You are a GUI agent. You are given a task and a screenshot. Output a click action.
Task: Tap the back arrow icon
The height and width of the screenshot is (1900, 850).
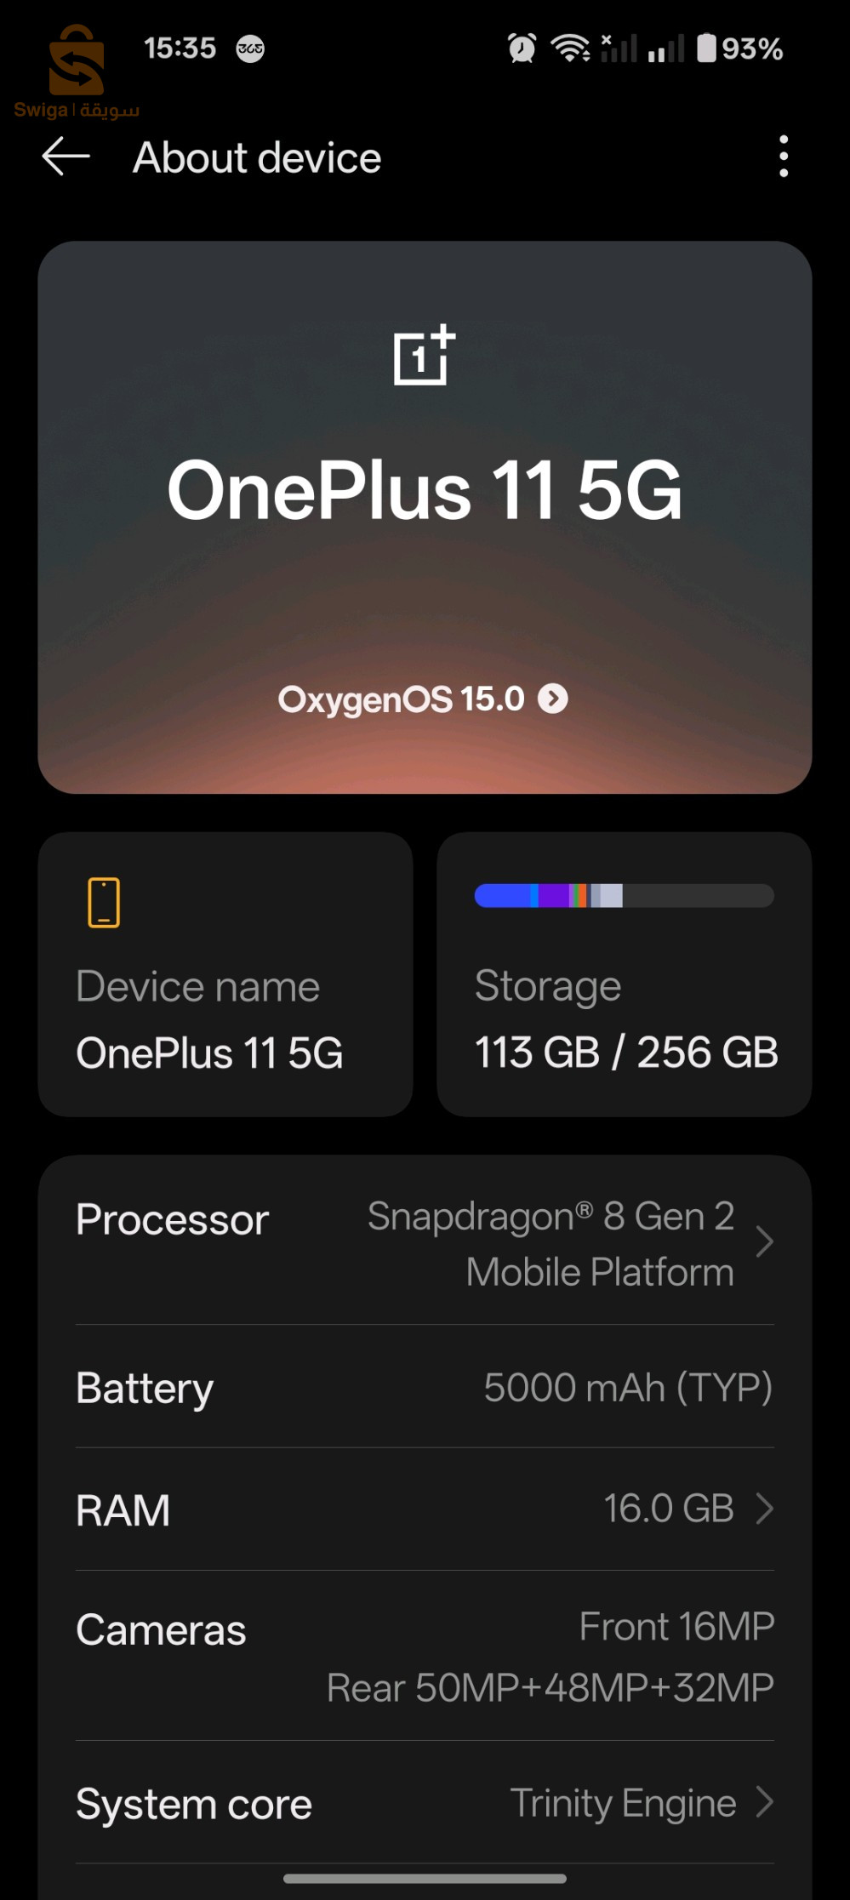pos(66,157)
